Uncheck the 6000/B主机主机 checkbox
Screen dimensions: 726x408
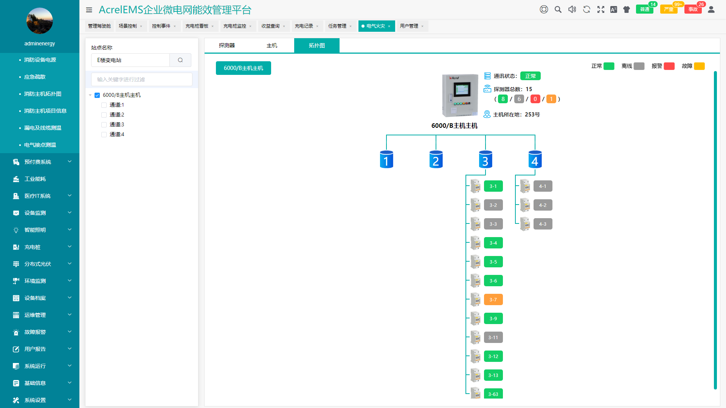tap(97, 95)
